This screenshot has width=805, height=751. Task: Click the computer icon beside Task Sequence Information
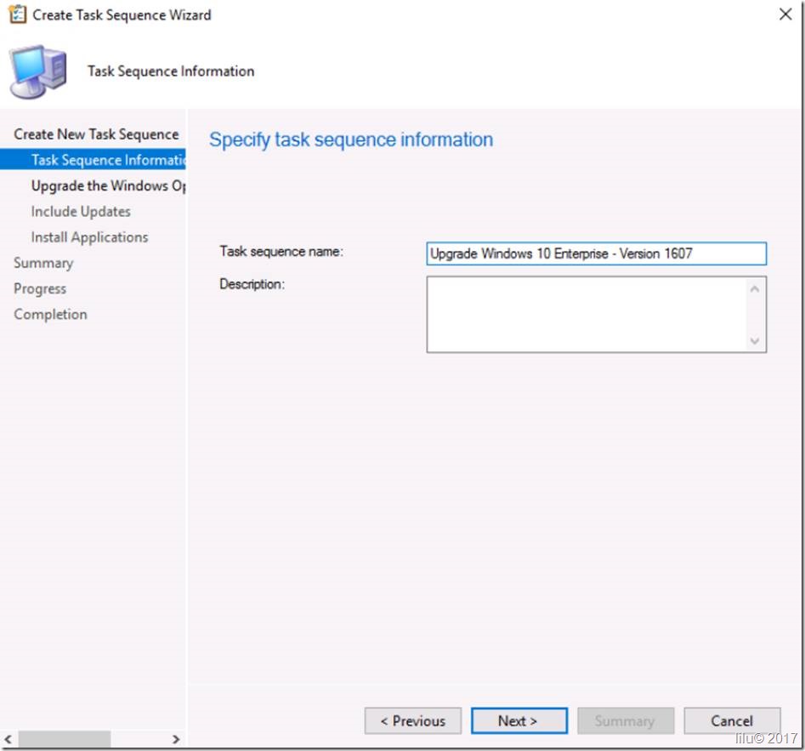[37, 71]
